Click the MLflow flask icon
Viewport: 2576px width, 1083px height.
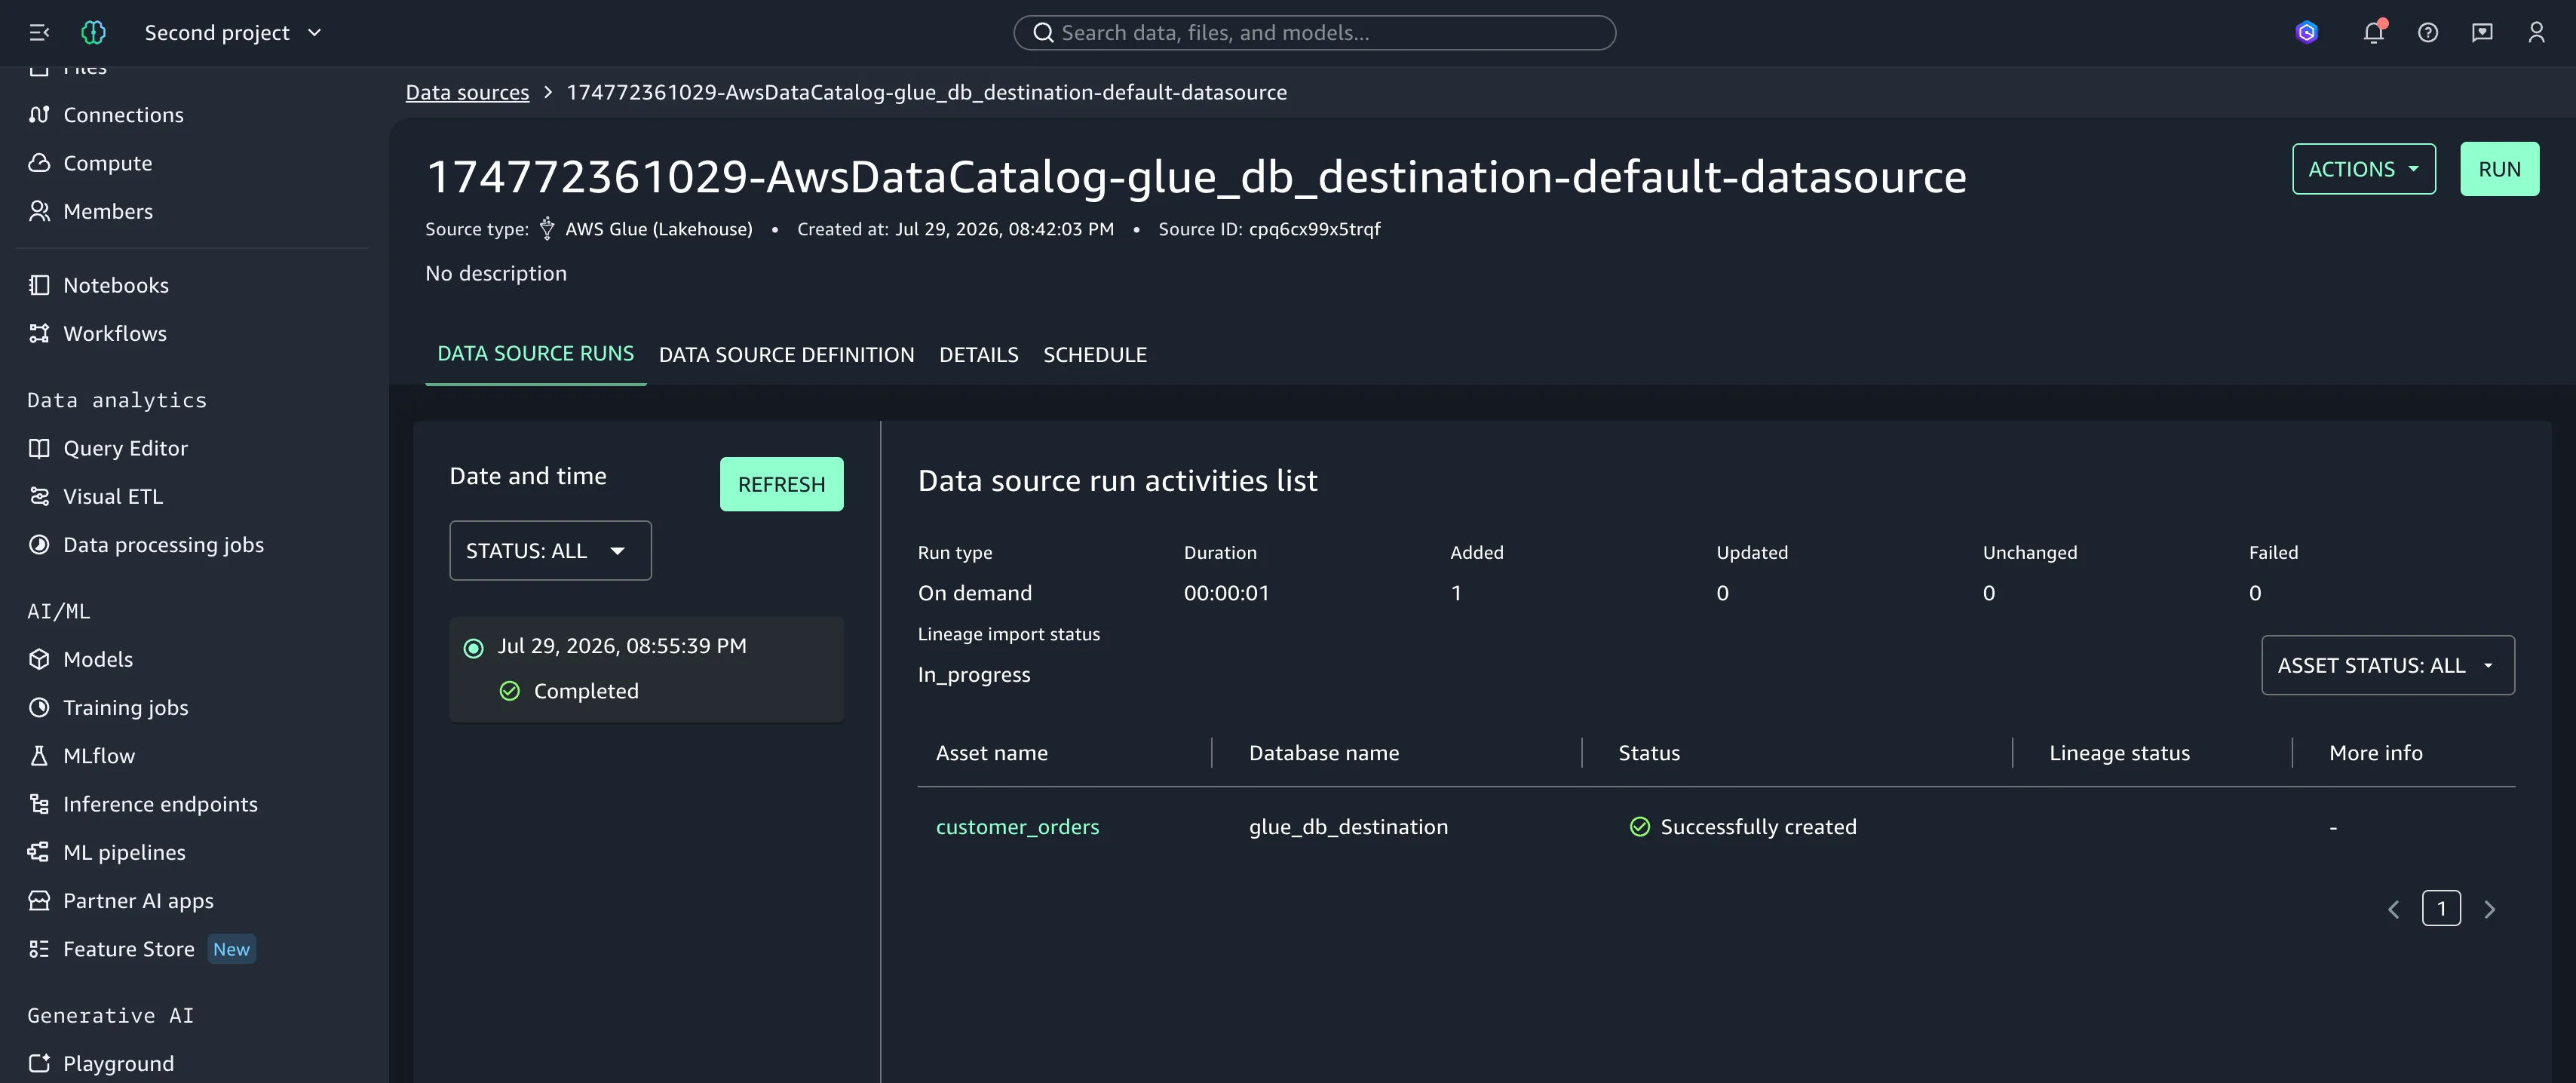pos(39,755)
